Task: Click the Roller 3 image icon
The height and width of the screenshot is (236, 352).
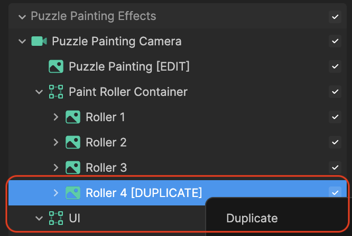Action: pos(73,168)
